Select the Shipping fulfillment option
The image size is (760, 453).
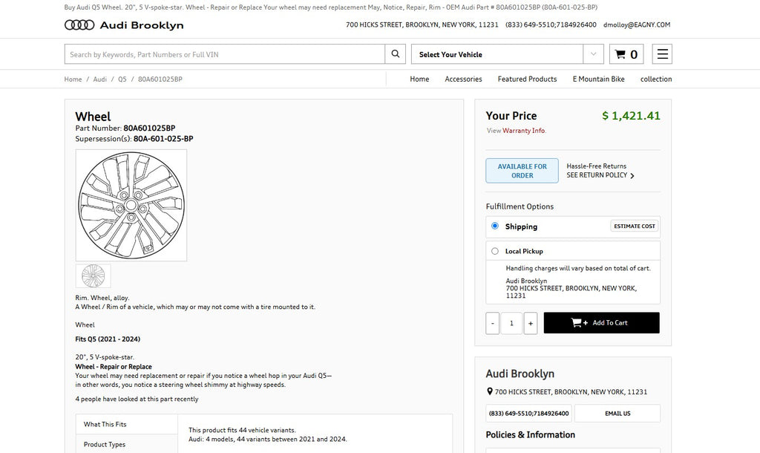point(495,226)
